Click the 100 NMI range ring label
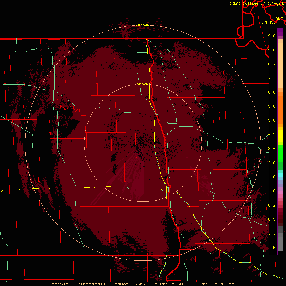This screenshot has height=286, width=286. tap(143, 25)
